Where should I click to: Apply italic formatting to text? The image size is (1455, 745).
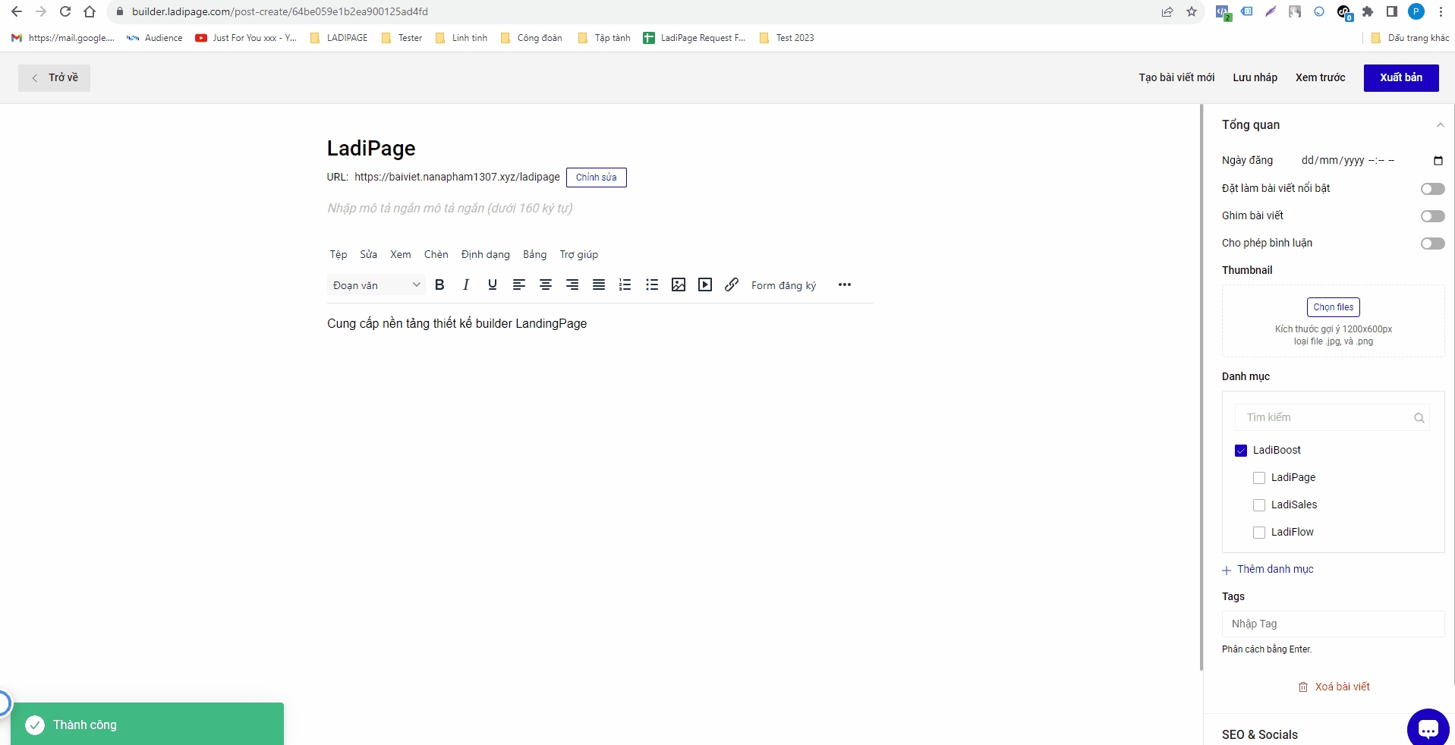click(466, 284)
